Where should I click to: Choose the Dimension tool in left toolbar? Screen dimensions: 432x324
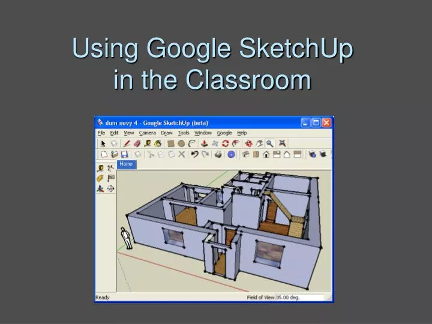[x=110, y=169]
